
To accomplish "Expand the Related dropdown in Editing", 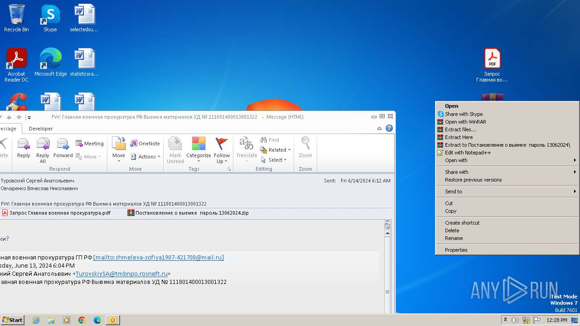I will click(x=275, y=150).
